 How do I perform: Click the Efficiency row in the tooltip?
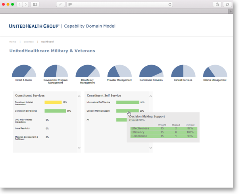(x=164, y=132)
